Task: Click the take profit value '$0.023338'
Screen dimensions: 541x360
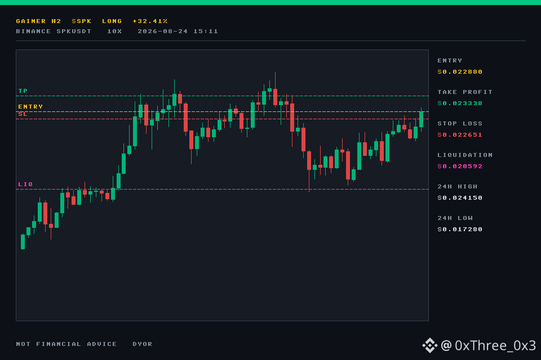Action: pos(460,103)
